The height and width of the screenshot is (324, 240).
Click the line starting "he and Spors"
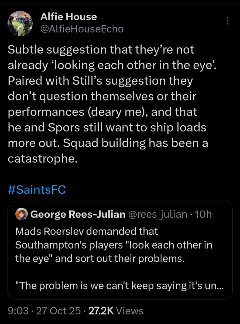tap(107, 127)
